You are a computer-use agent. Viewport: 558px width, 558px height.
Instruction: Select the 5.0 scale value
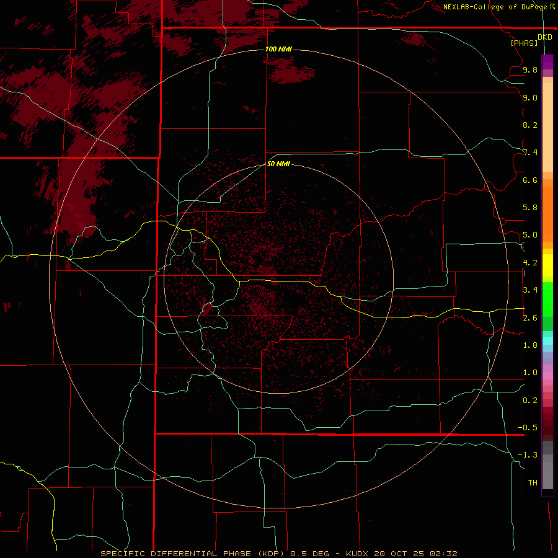coord(530,235)
